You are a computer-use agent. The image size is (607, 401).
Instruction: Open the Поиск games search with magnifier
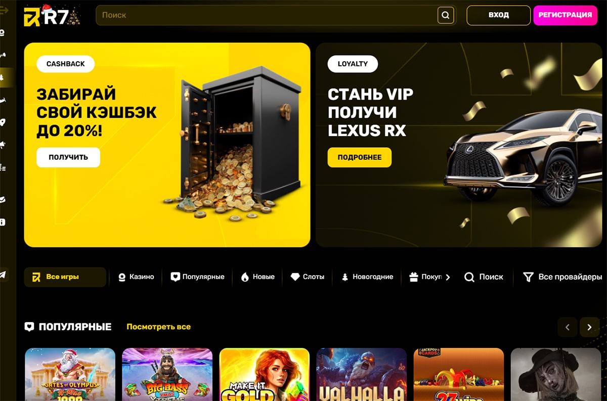484,277
